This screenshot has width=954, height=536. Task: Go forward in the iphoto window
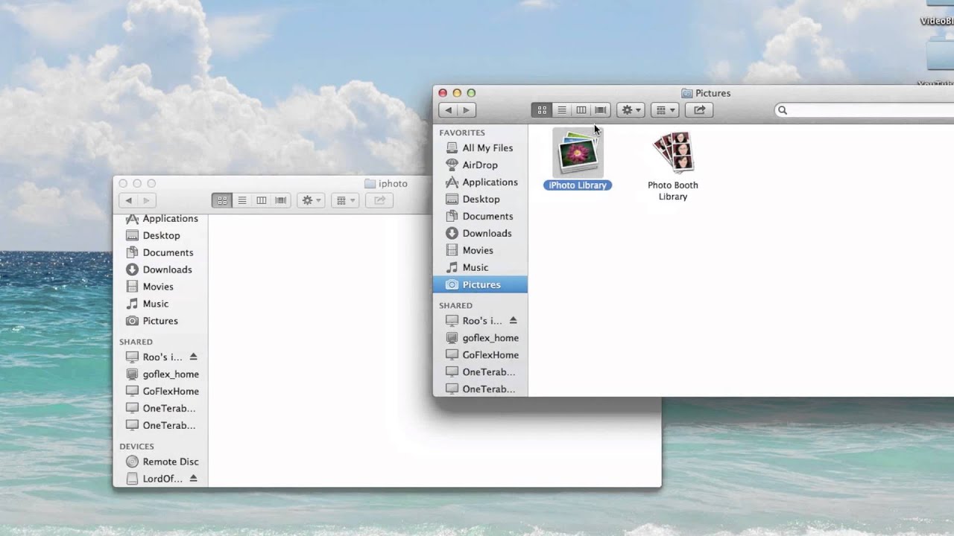click(x=146, y=200)
